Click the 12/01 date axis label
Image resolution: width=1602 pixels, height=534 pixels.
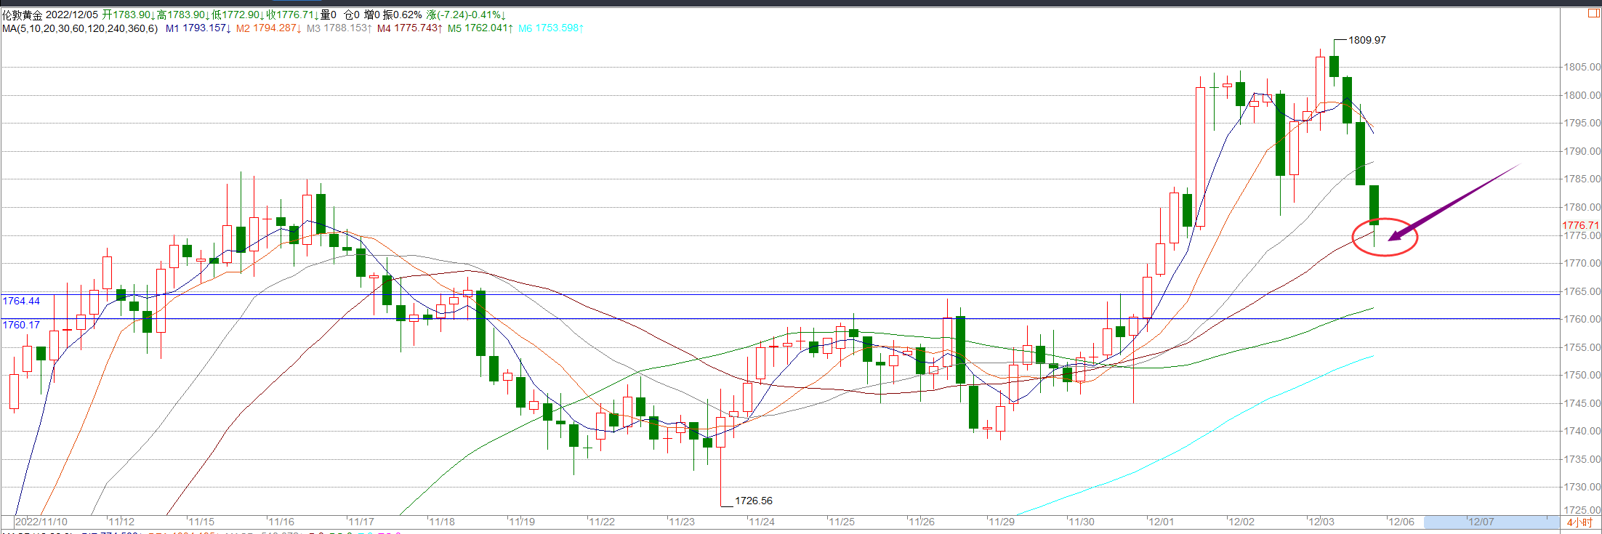(1162, 522)
